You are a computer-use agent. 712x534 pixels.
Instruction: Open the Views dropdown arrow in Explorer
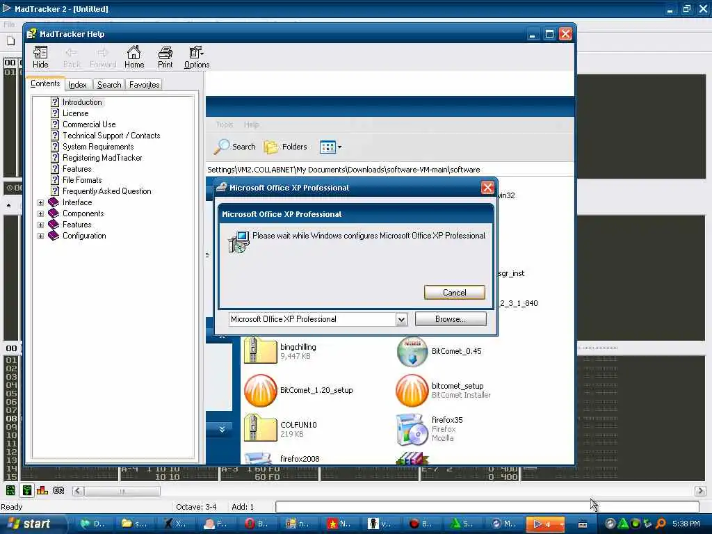point(339,147)
